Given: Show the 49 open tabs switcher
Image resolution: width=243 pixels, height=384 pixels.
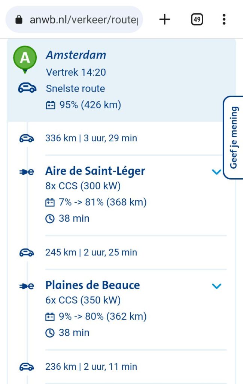Looking at the screenshot, I should tap(197, 19).
